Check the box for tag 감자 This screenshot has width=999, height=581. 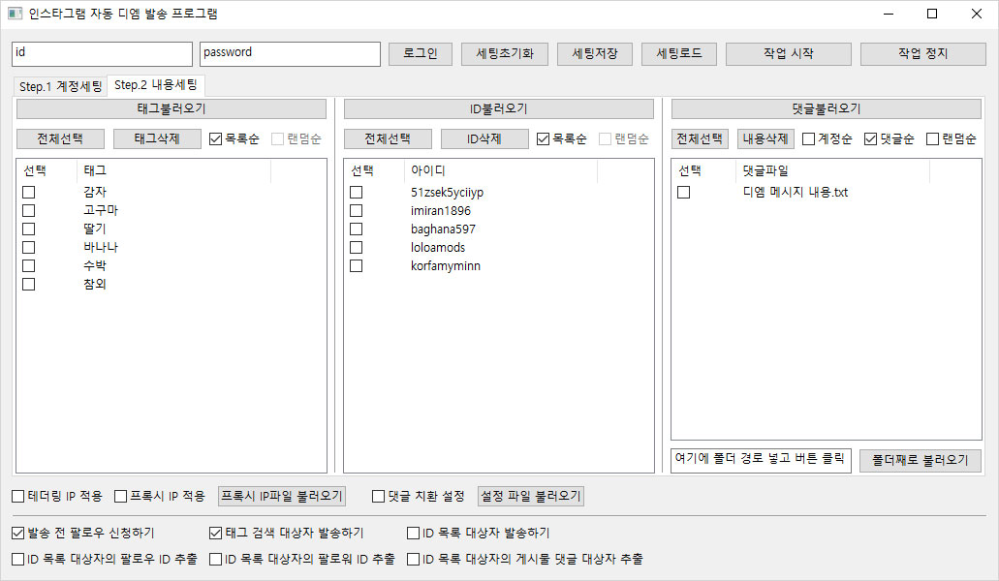(x=29, y=192)
